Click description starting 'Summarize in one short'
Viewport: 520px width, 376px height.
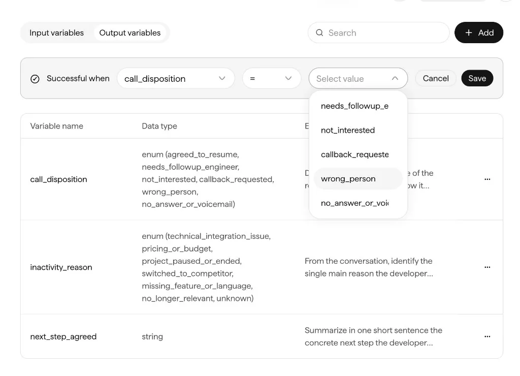point(373,336)
